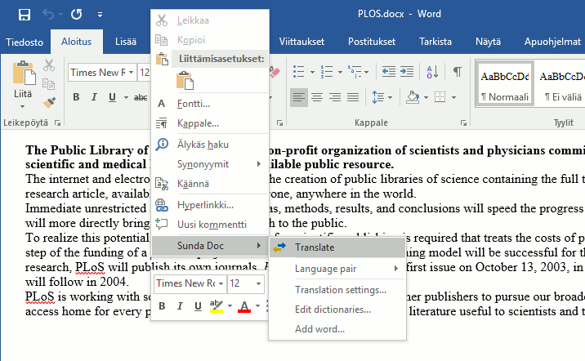Viewport: 585px width, 361px height.
Task: Open the Tiedosto tab
Action: pyautogui.click(x=25, y=42)
